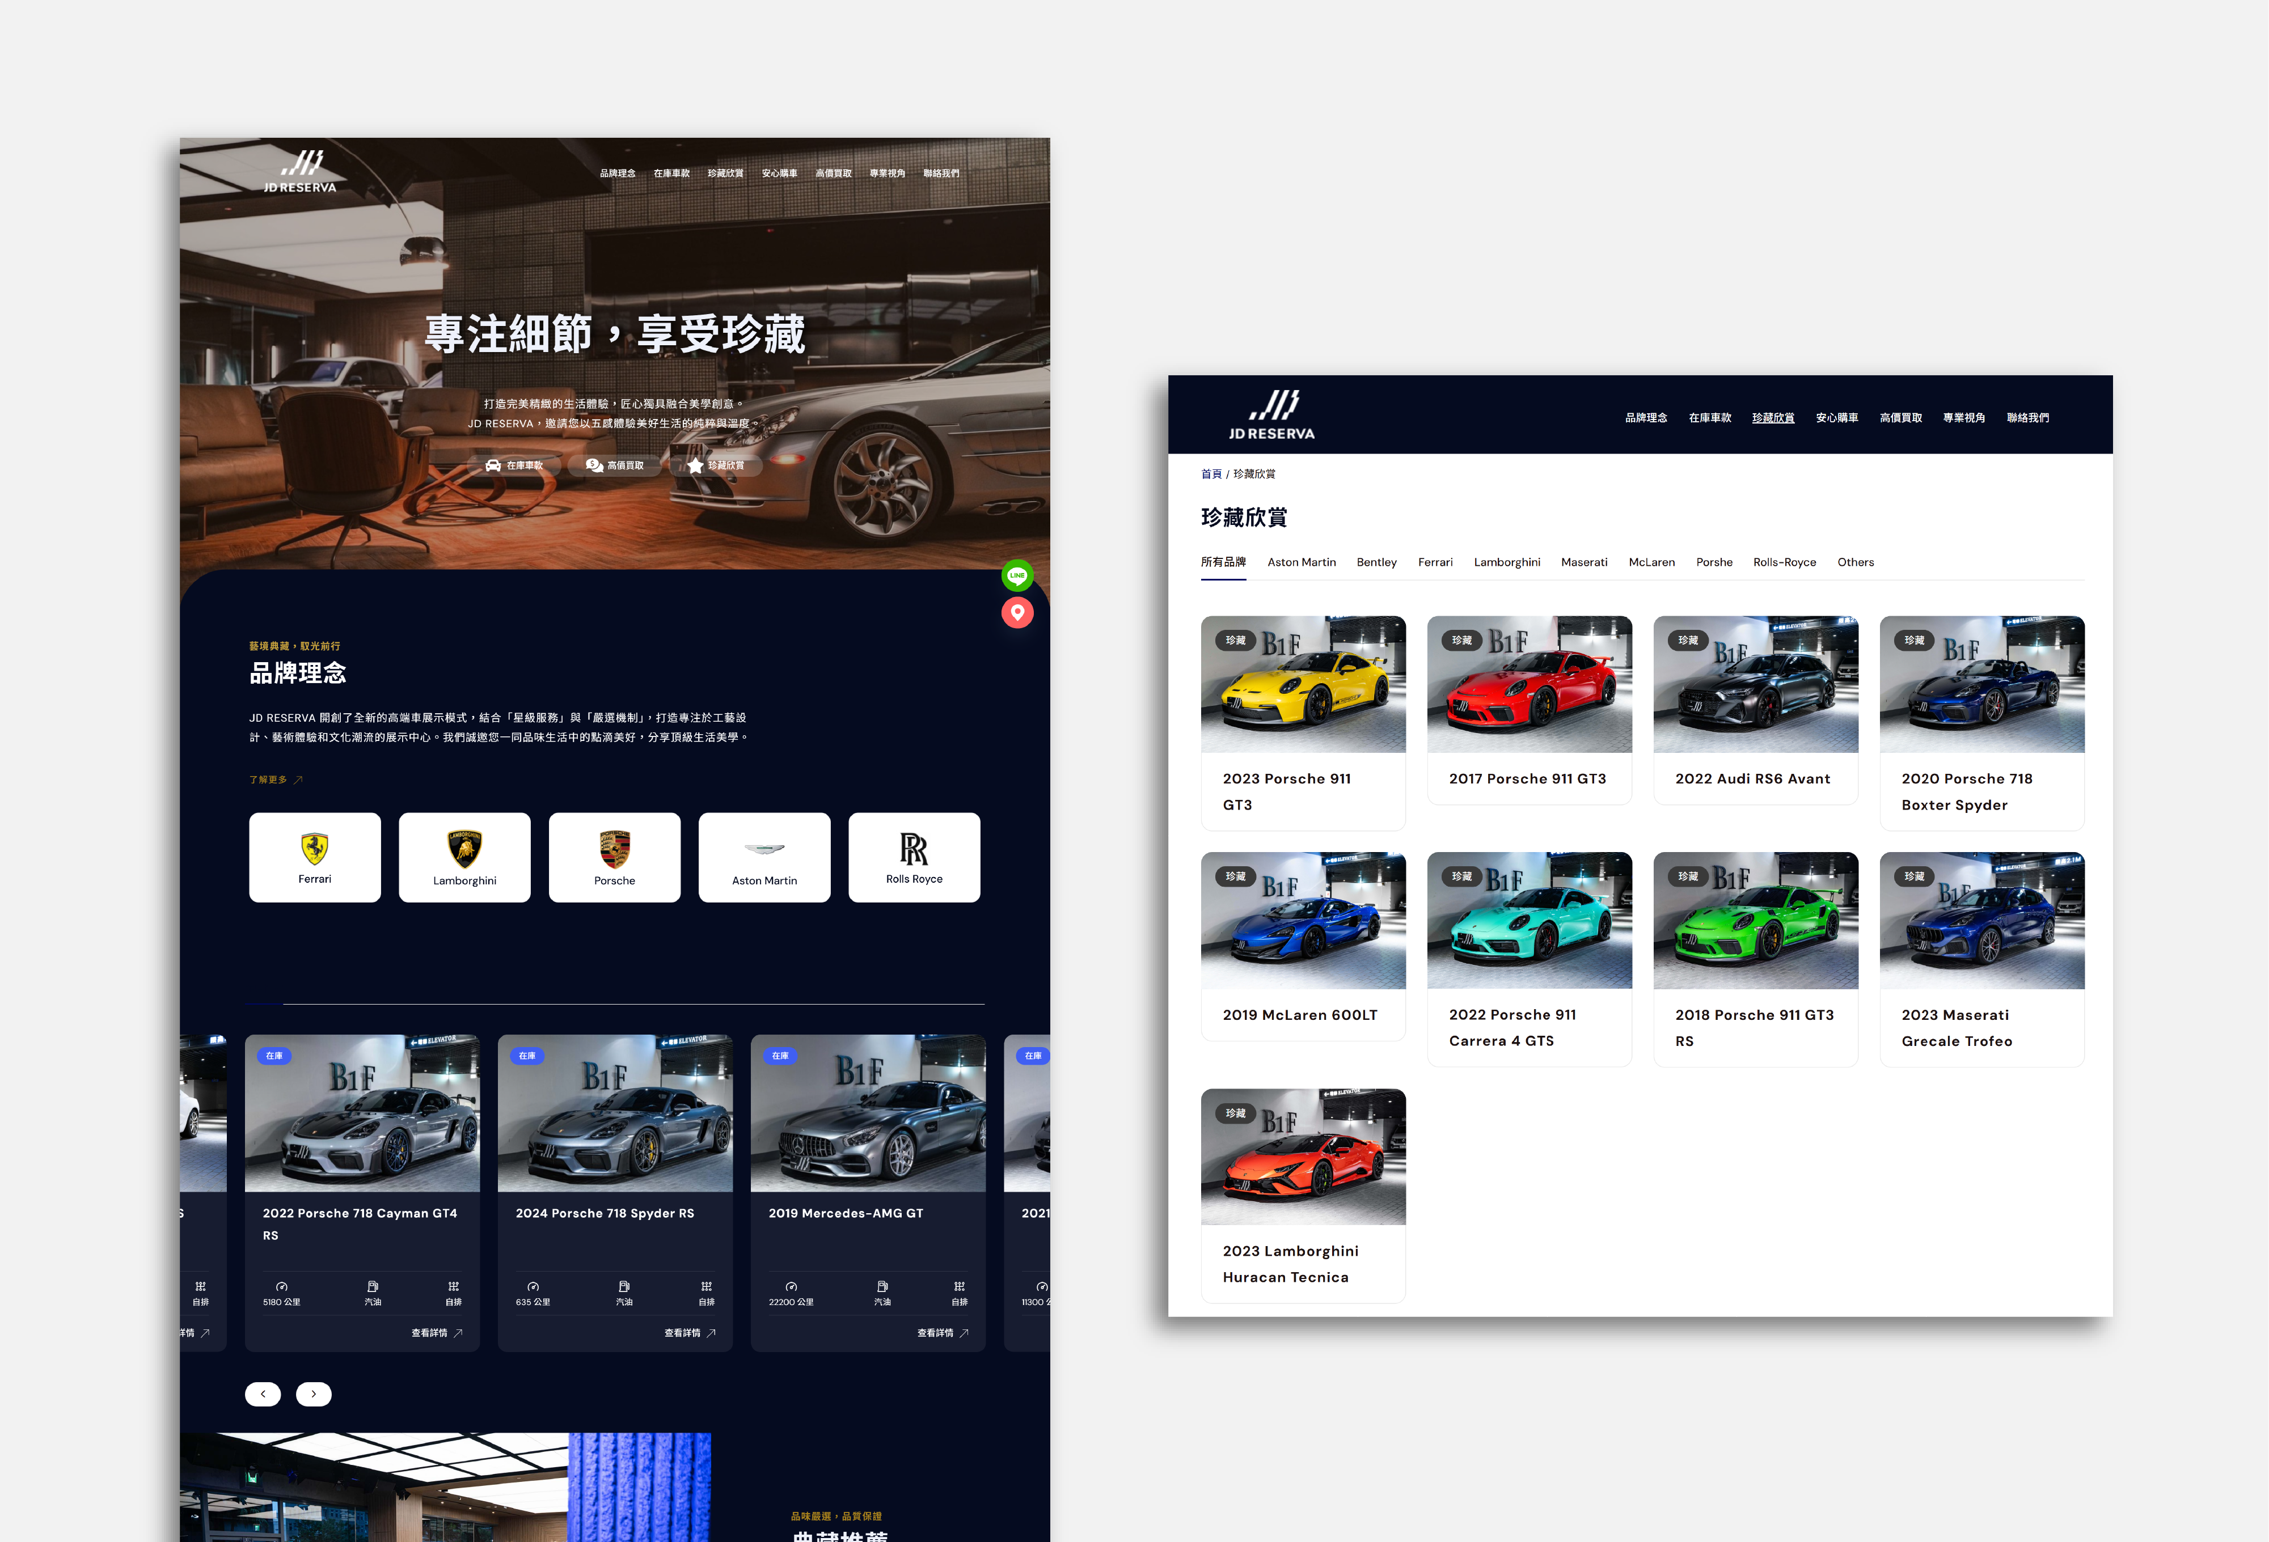The image size is (2269, 1542).
Task: Click the red map location pin icon
Action: 1017,612
